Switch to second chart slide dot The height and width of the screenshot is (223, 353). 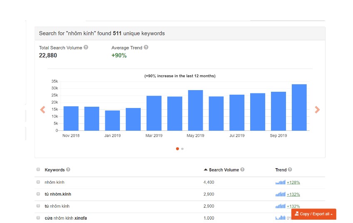coord(182,149)
